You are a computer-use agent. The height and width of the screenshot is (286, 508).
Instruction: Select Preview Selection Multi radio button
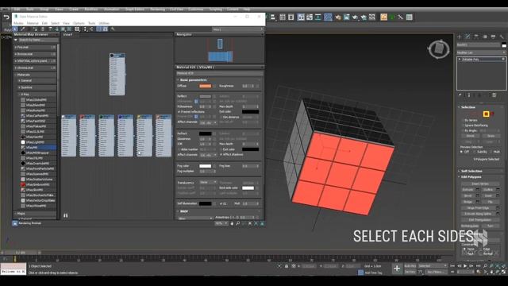tap(491, 152)
